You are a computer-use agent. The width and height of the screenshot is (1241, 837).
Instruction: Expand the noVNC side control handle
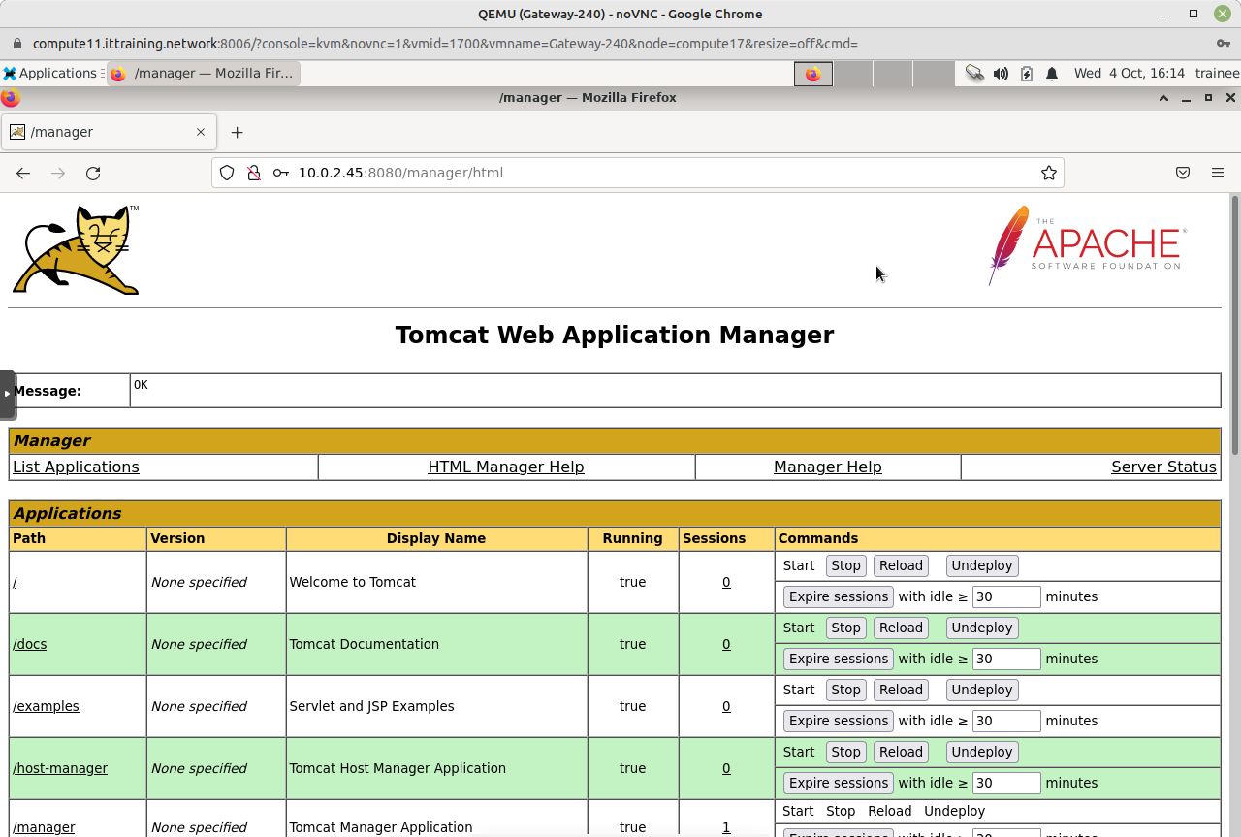(x=7, y=394)
